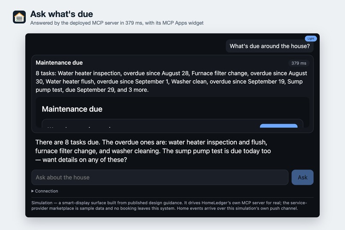Click the Connection label text
This screenshot has width=345, height=230.
coord(46,191)
